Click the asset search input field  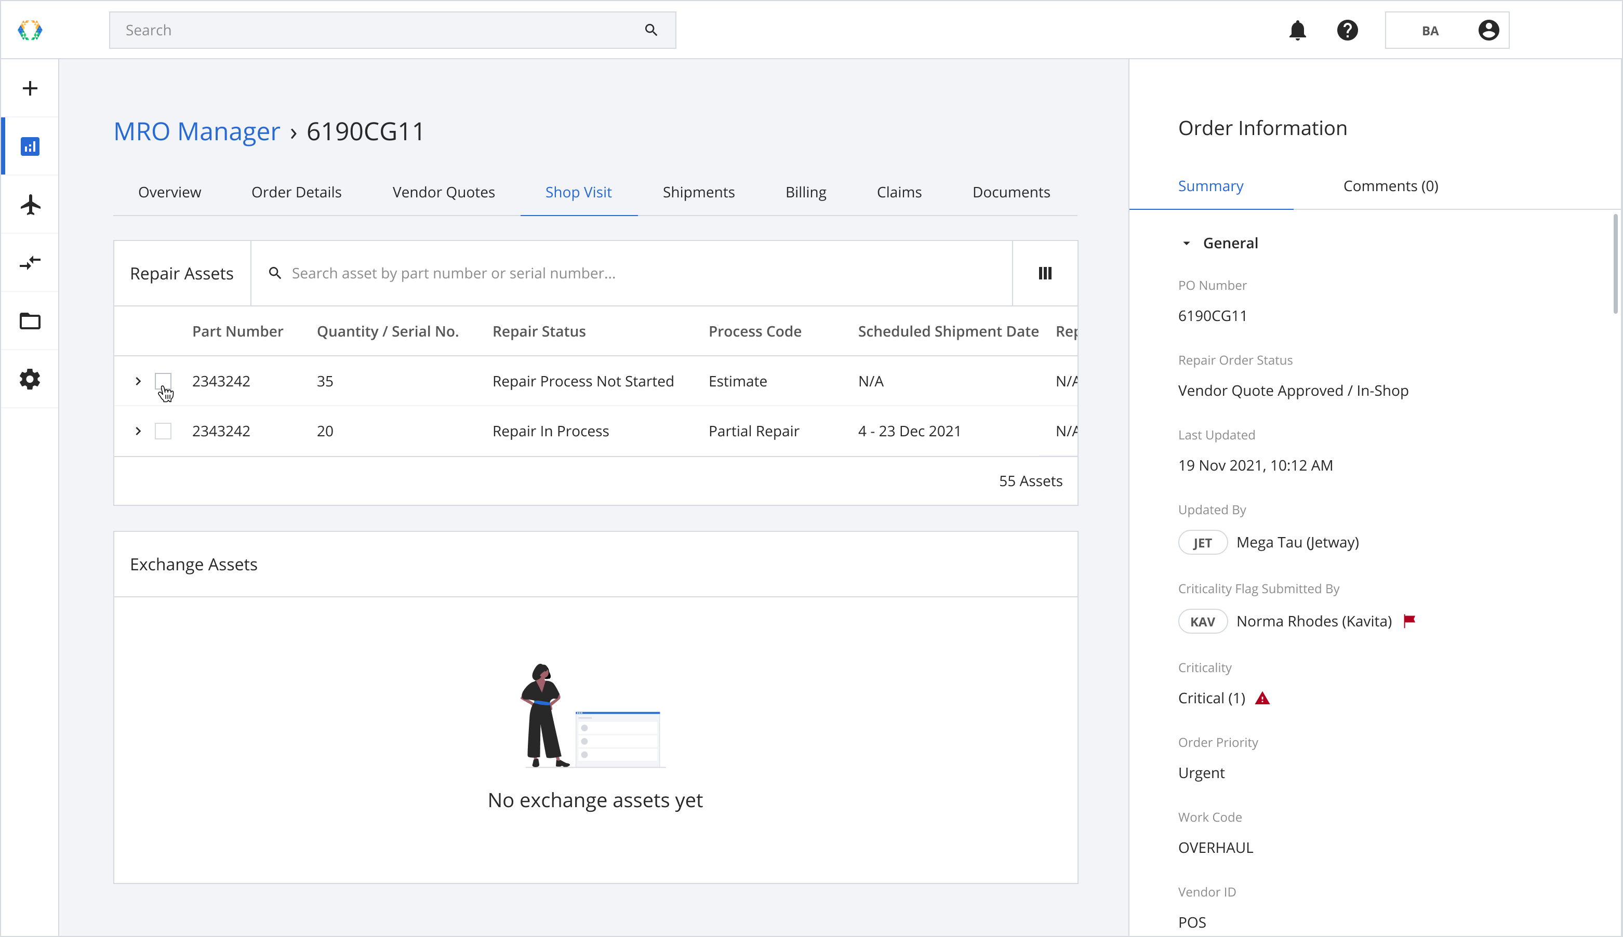coord(631,274)
